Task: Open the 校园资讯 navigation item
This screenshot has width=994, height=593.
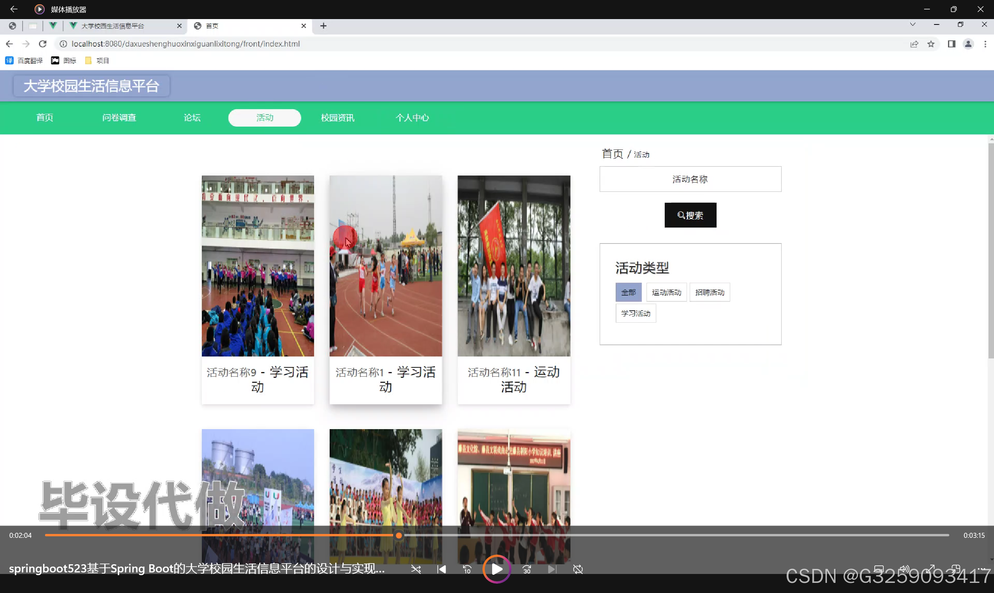Action: [x=337, y=118]
